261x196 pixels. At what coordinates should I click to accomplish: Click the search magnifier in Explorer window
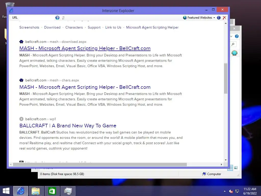coord(233,44)
